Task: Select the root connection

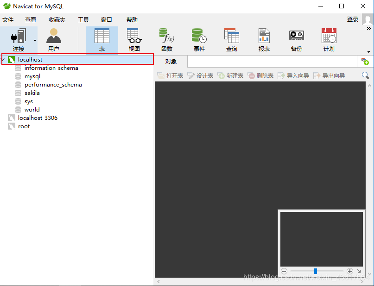Action: (x=24, y=126)
